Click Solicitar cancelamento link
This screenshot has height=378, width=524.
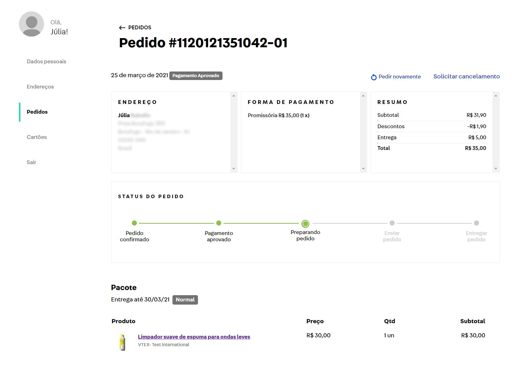point(466,77)
